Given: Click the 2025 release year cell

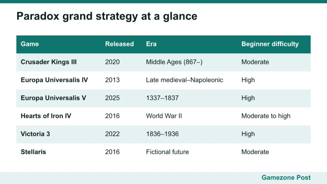Looking at the screenshot, I should (x=112, y=98).
